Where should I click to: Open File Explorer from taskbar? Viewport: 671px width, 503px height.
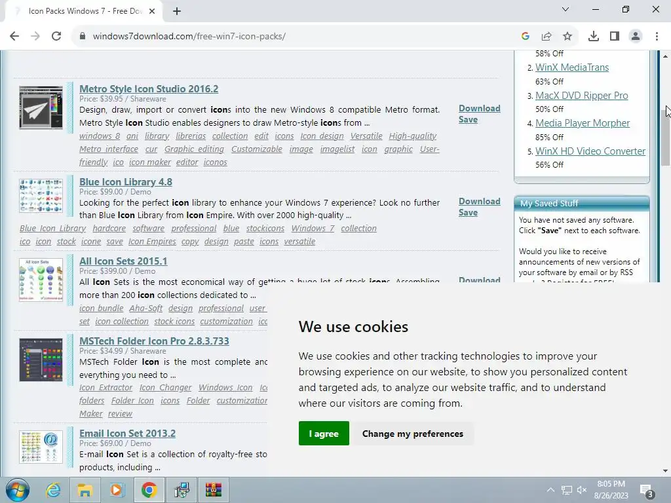pyautogui.click(x=85, y=490)
